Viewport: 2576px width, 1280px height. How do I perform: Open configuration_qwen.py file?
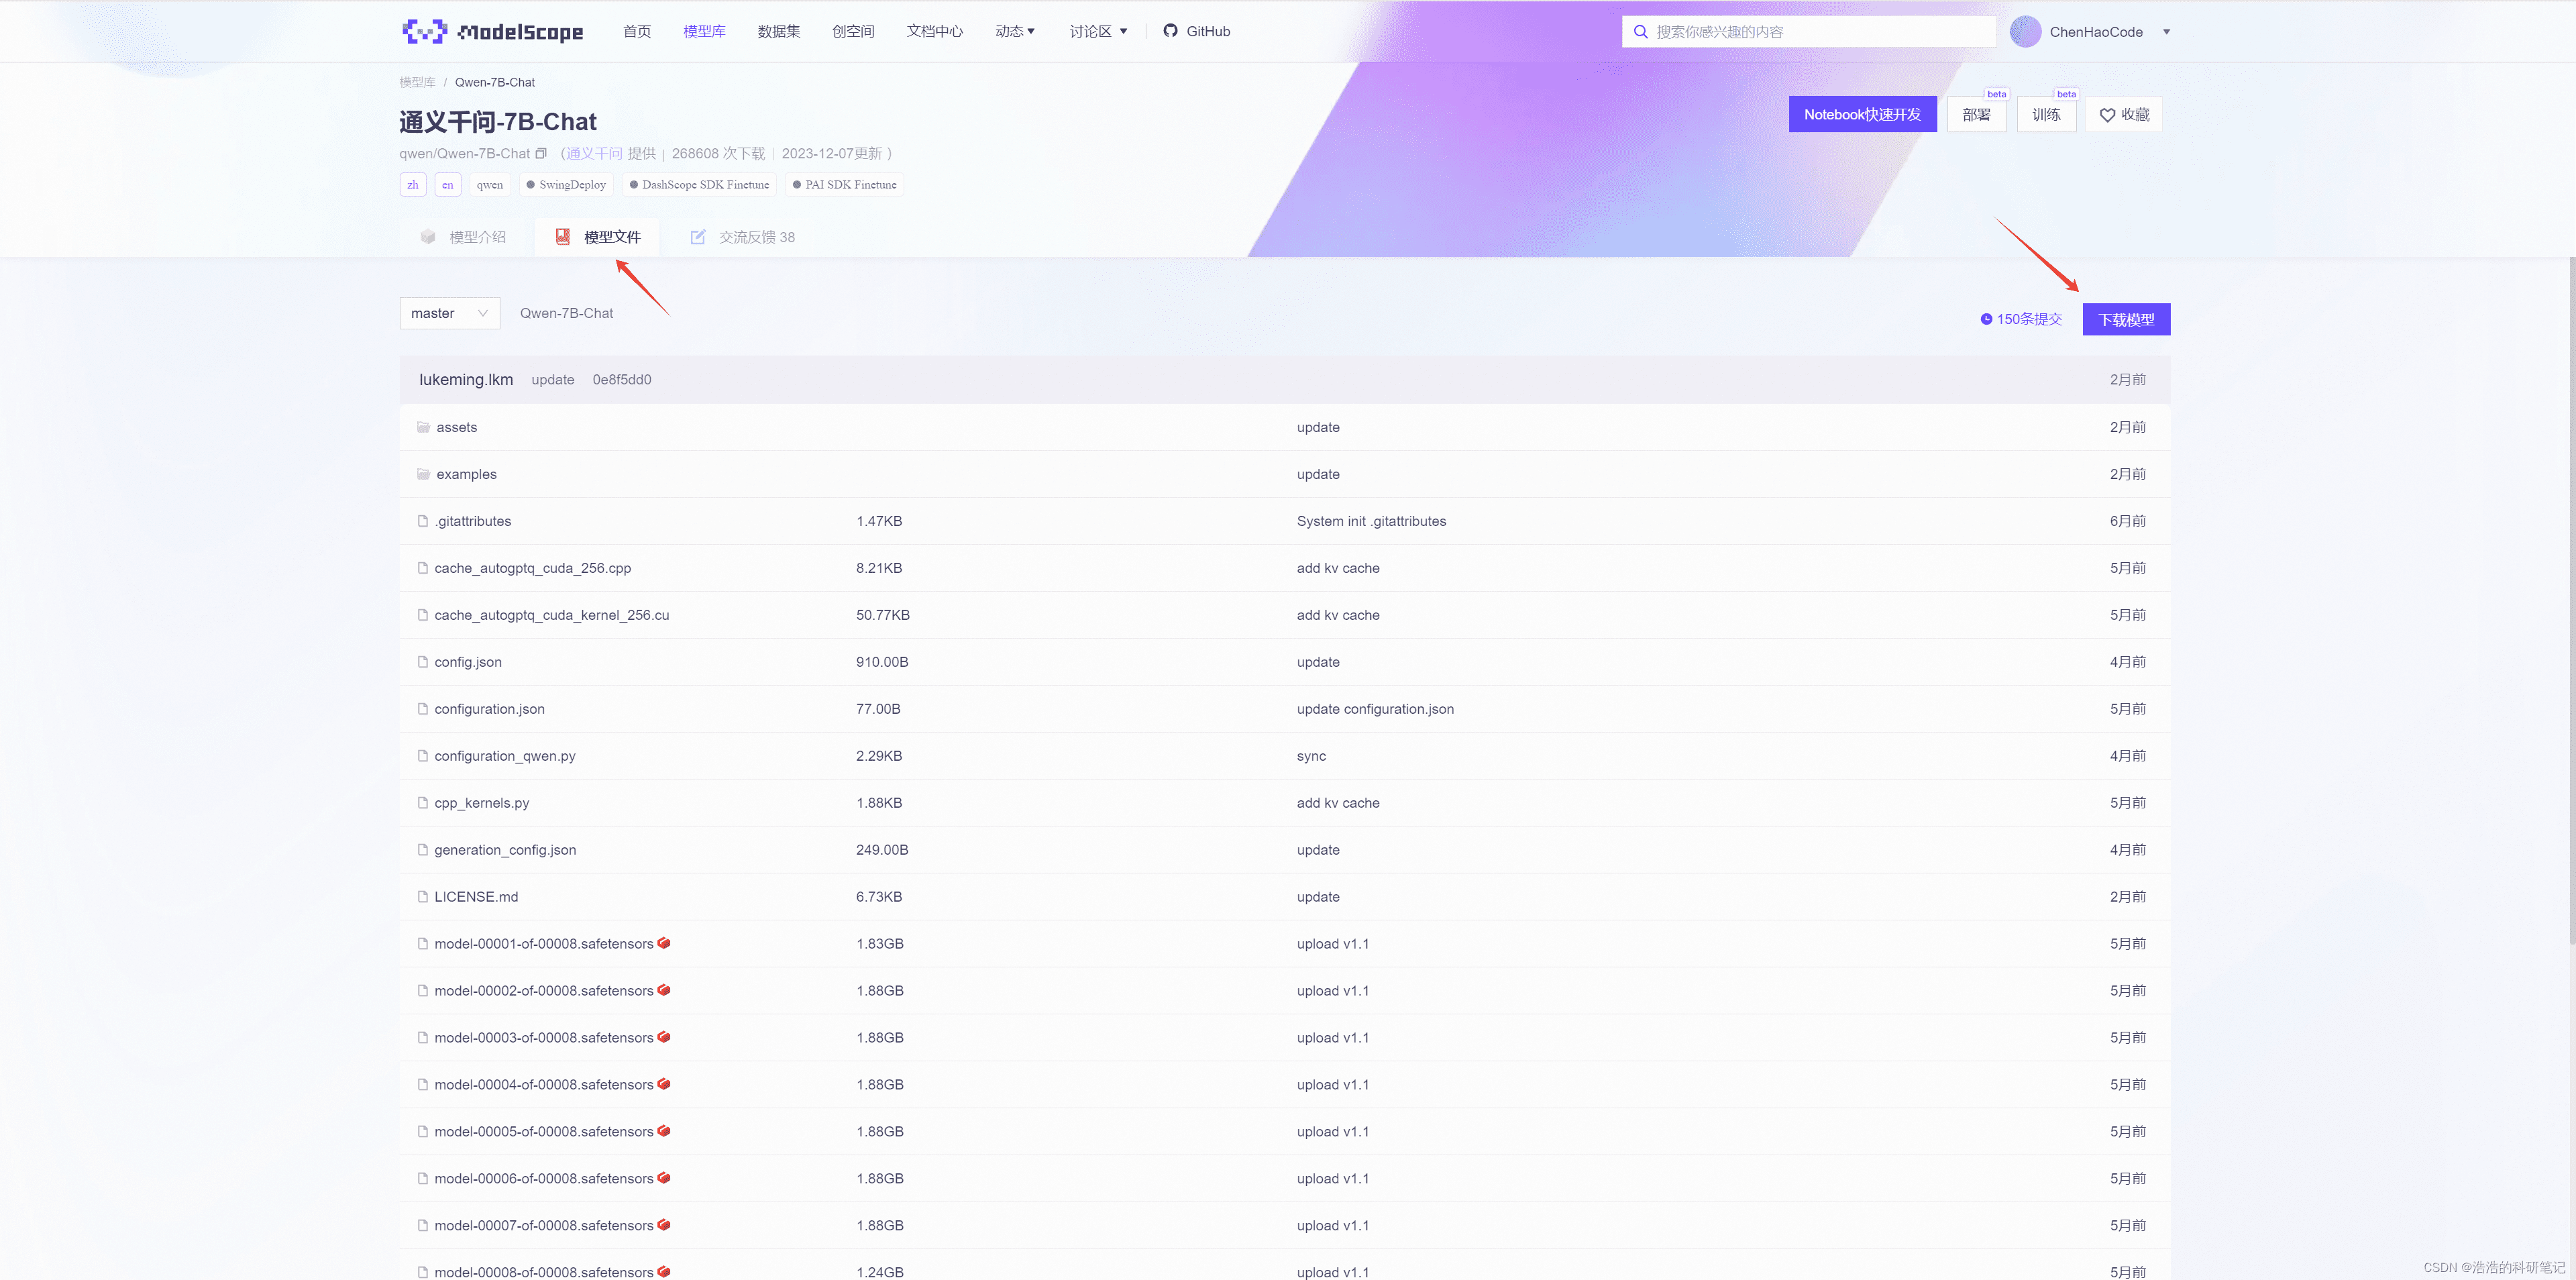(504, 756)
